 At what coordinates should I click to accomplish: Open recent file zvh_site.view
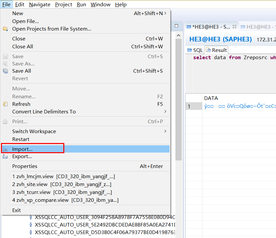pyautogui.click(x=62, y=184)
